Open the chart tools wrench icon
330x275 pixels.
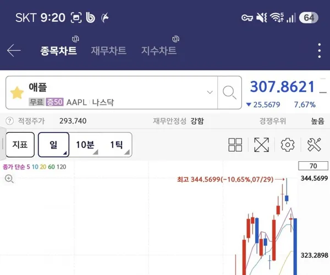[x=314, y=145]
